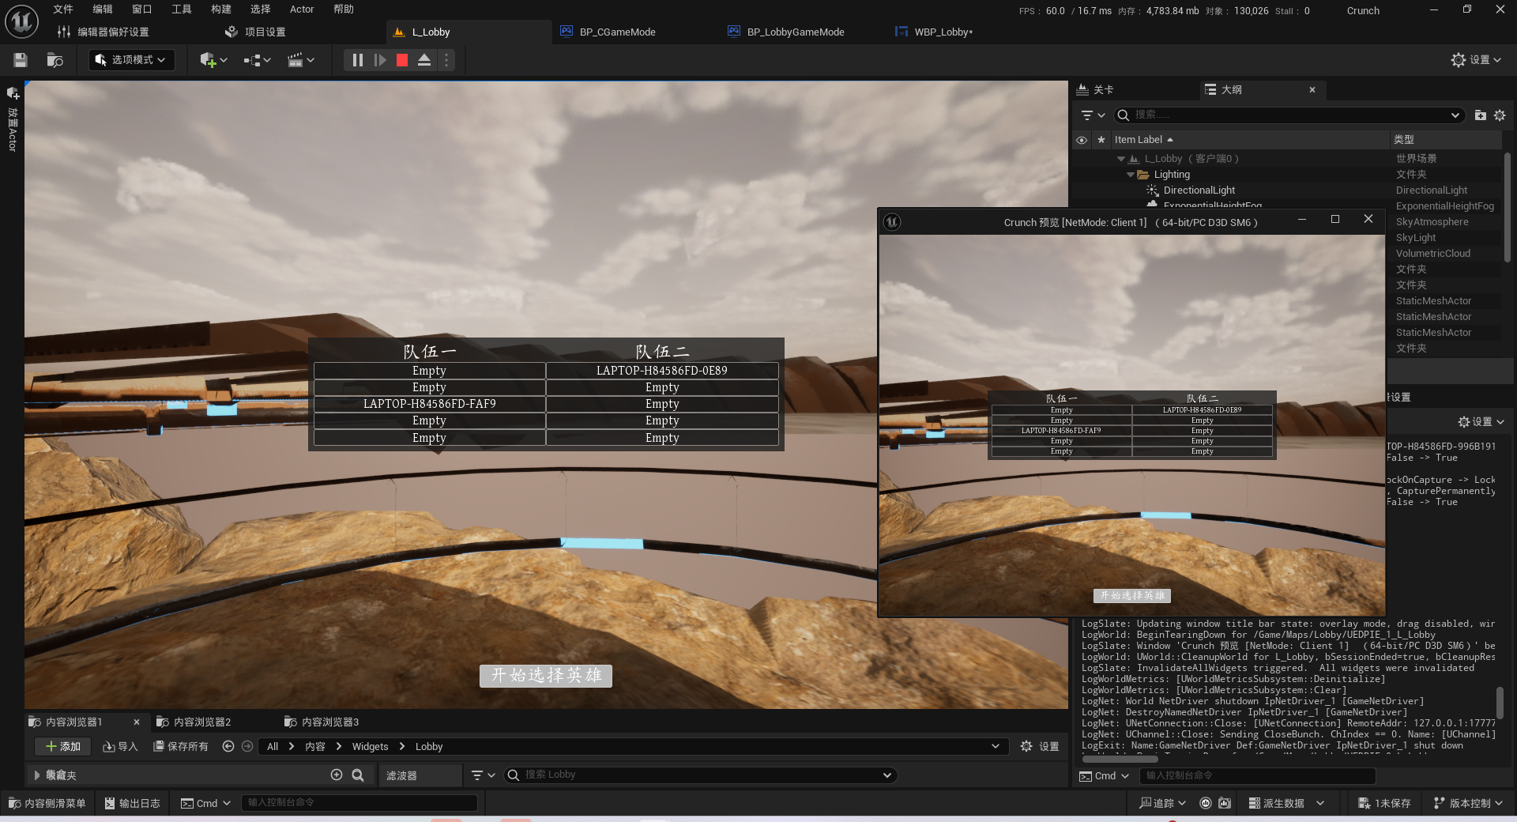Switch to the Levels panel tab
Screen dimensions: 1517x822
(x=1095, y=90)
